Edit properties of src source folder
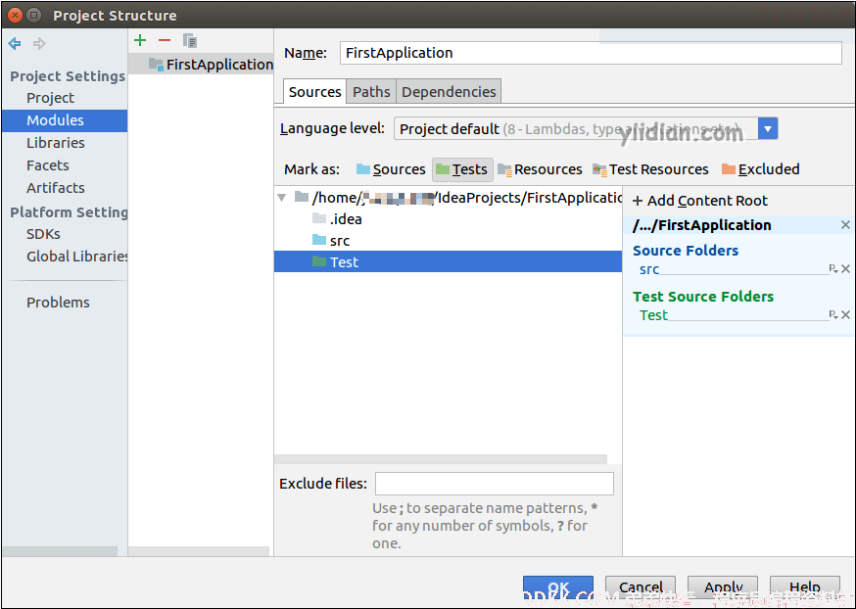 tap(833, 268)
